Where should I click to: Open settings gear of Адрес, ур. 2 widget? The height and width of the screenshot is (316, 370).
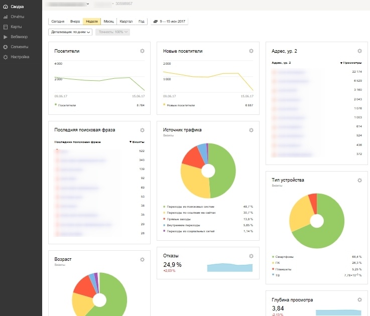[359, 51]
